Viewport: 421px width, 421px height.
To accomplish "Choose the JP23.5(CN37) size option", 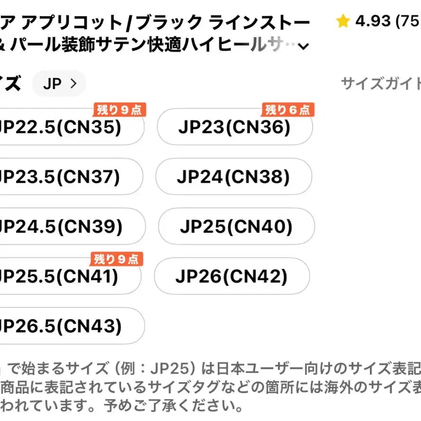I will pos(66,177).
